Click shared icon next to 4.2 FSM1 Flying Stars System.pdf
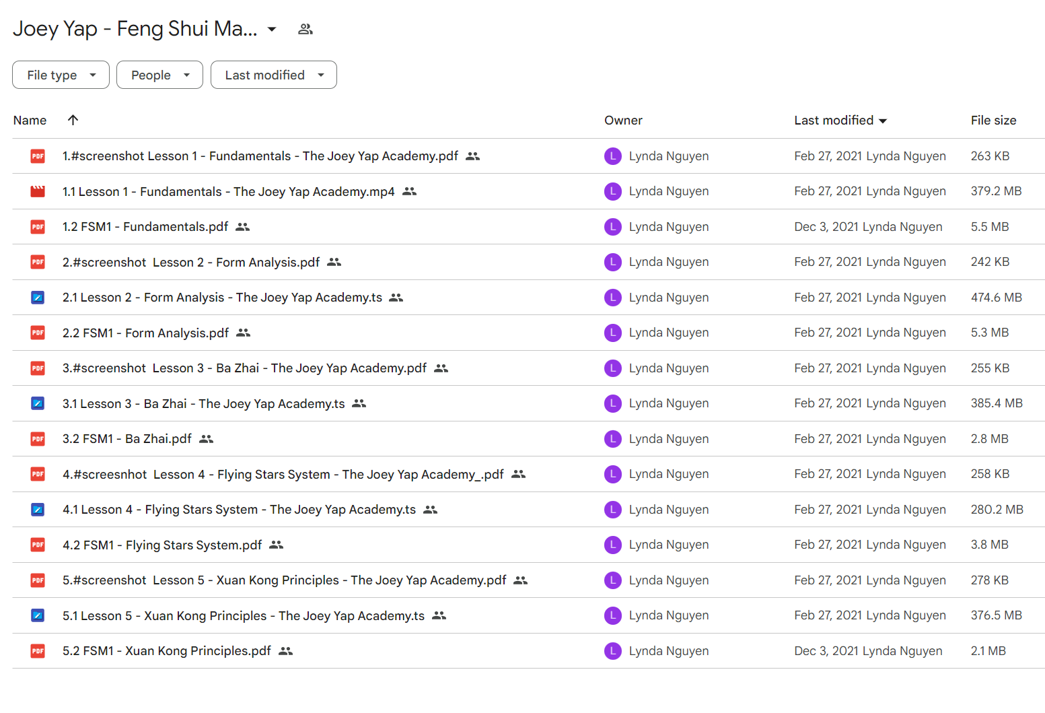 (x=277, y=545)
